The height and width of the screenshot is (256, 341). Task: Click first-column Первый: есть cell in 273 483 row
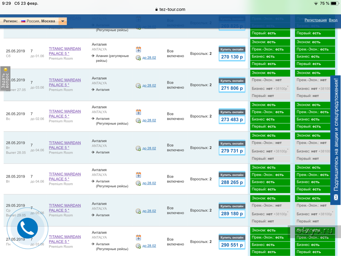[270, 127]
